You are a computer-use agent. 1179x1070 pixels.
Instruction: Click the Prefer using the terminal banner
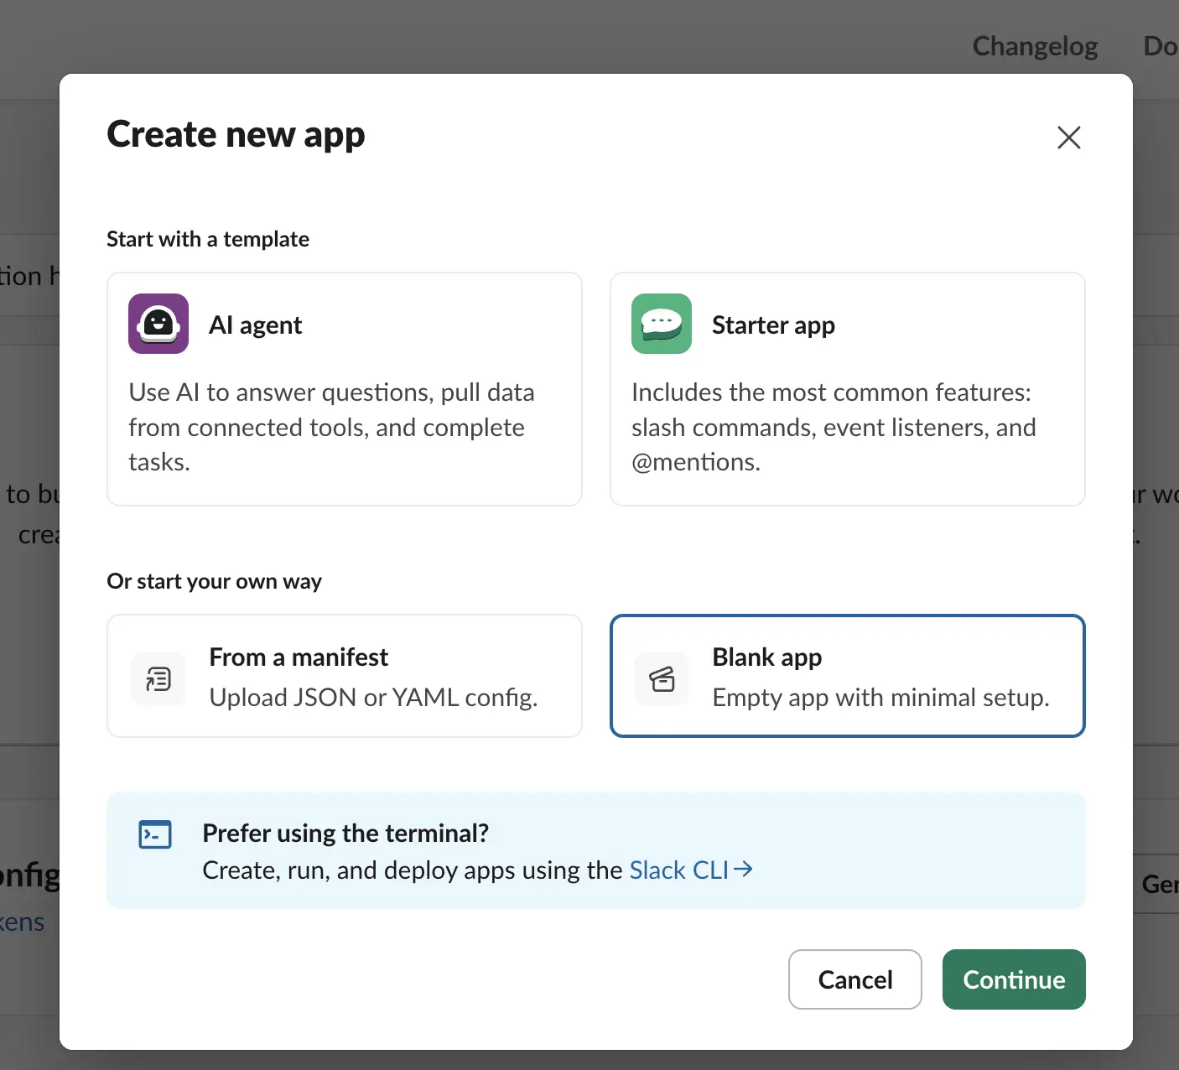coord(596,850)
